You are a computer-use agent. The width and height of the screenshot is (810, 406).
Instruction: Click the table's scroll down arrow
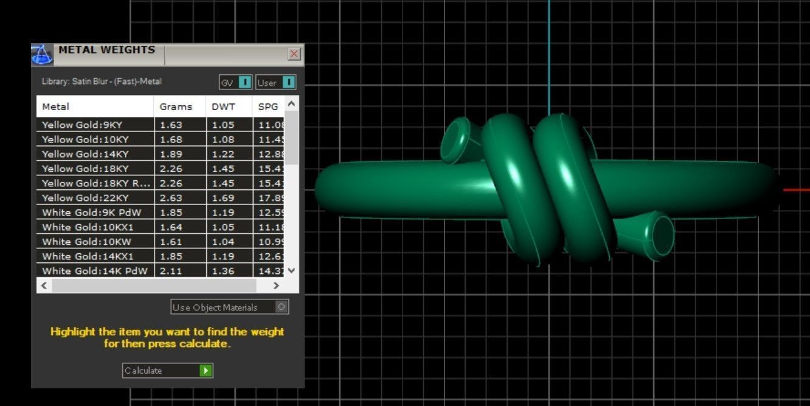coord(291,270)
